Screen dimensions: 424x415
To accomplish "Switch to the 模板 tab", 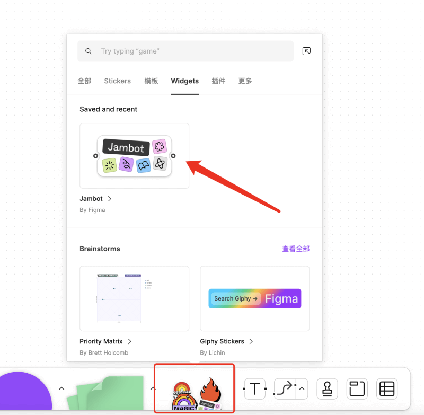I will pyautogui.click(x=151, y=81).
